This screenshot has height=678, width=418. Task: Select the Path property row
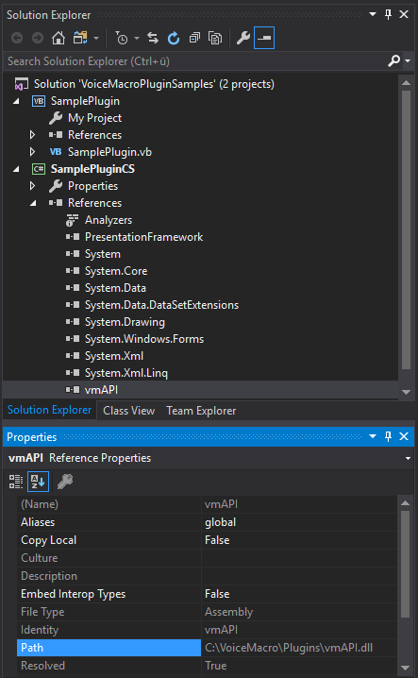[207, 648]
